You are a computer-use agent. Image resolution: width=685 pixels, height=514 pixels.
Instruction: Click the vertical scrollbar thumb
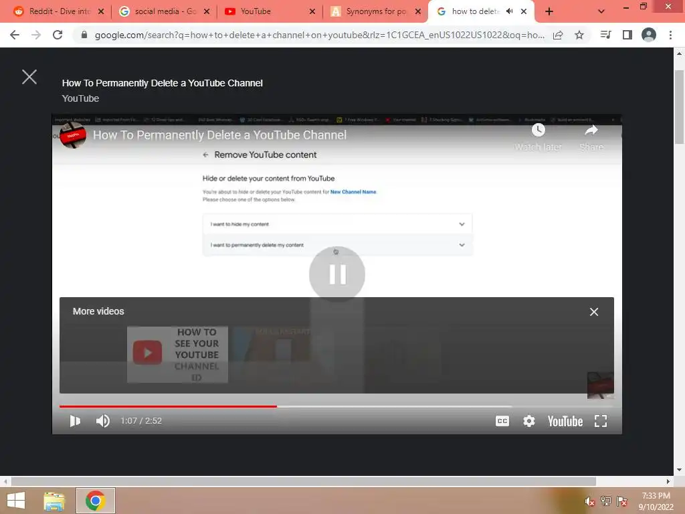[x=680, y=106]
